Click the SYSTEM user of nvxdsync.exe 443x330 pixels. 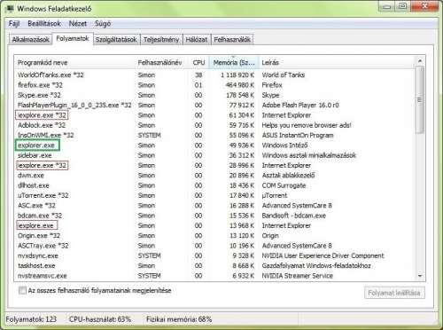149,255
